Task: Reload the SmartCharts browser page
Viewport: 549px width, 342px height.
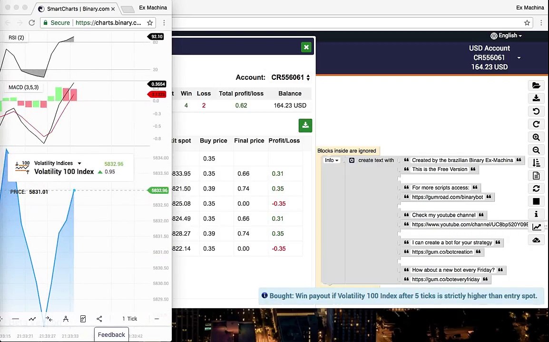Action: tap(31, 23)
